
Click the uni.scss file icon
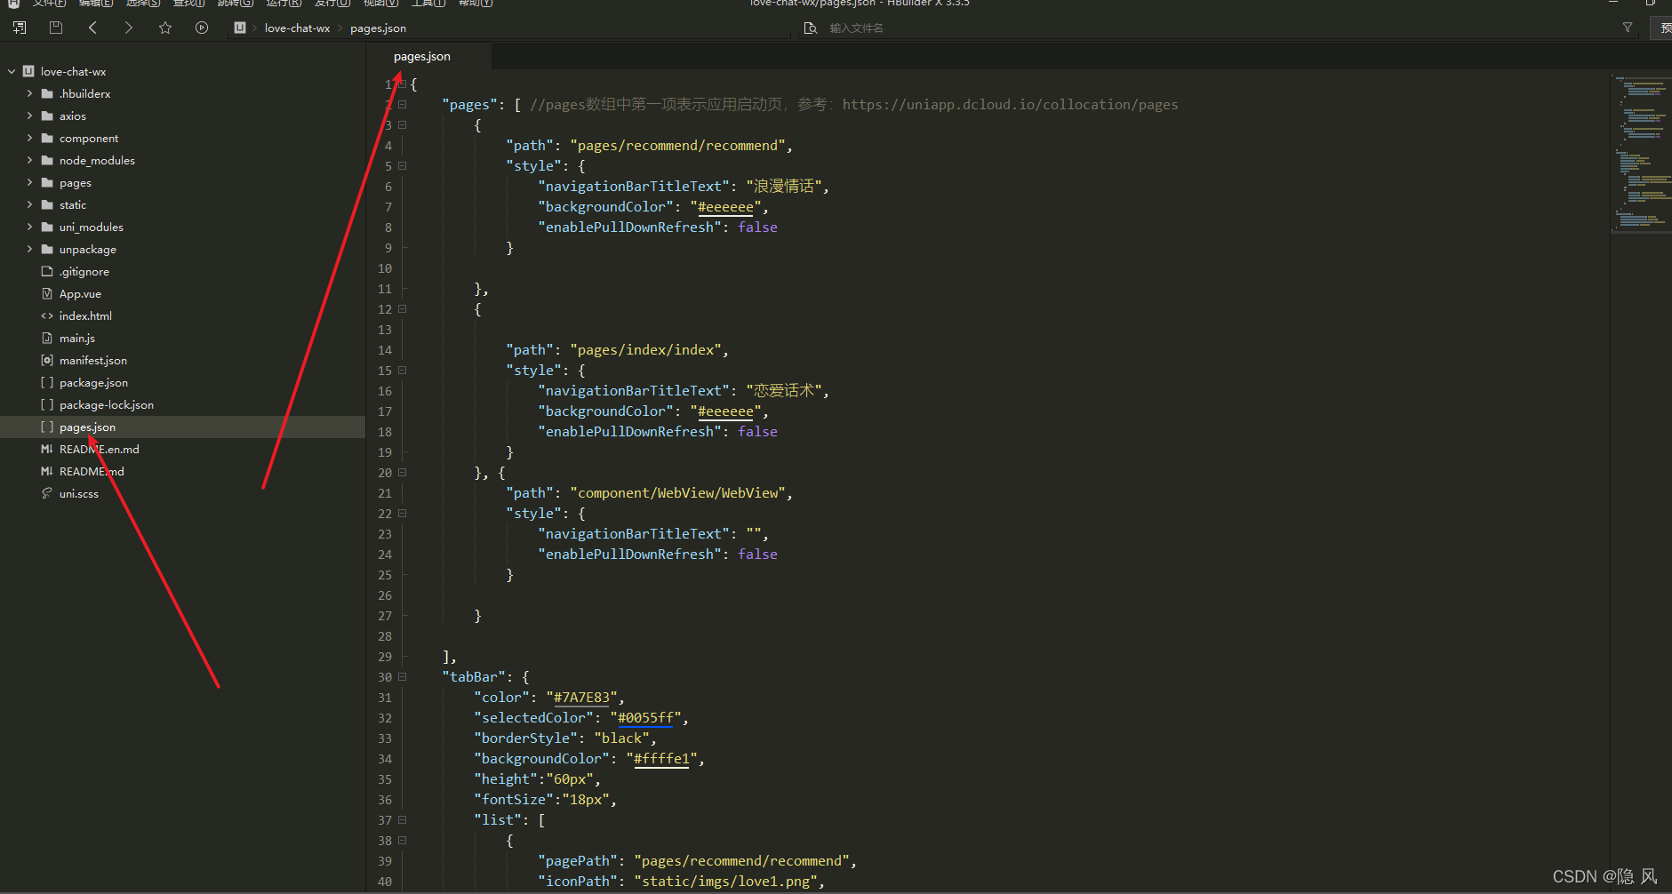pos(47,493)
